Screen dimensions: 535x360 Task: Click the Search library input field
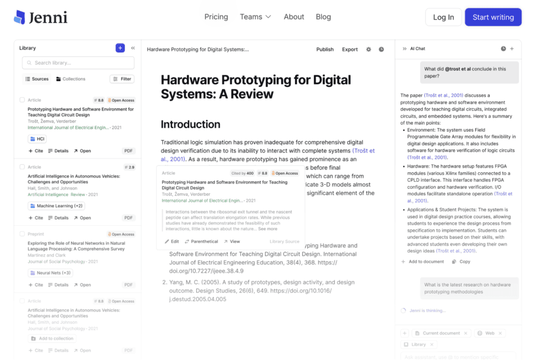78,63
